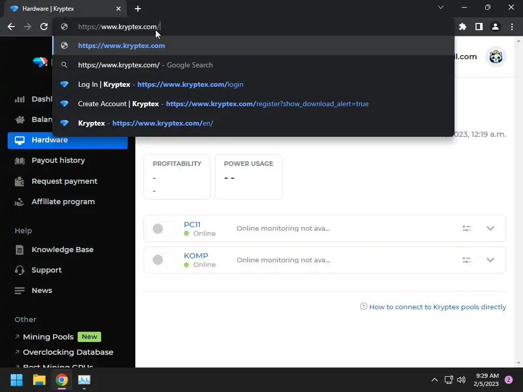Image resolution: width=523 pixels, height=392 pixels.
Task: Open the Balance sidebar item
Action: tap(33, 119)
